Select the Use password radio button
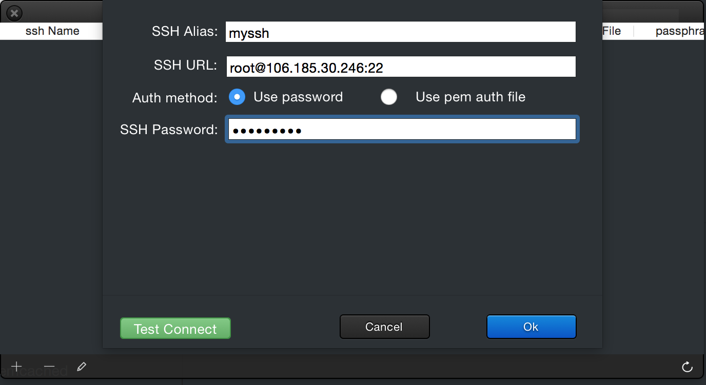This screenshot has width=706, height=385. tap(237, 97)
